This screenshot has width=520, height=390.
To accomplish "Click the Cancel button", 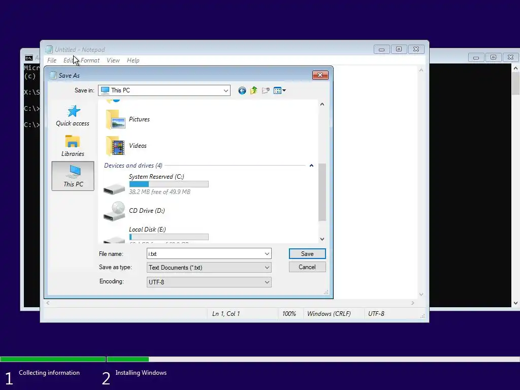I will tap(307, 267).
